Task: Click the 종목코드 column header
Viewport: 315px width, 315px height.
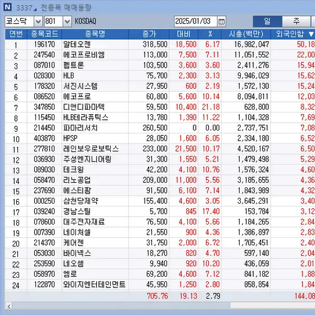Action: [44, 34]
